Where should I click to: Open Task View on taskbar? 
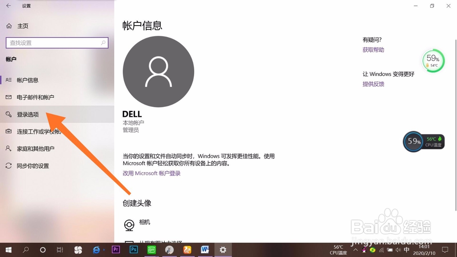tap(60, 250)
